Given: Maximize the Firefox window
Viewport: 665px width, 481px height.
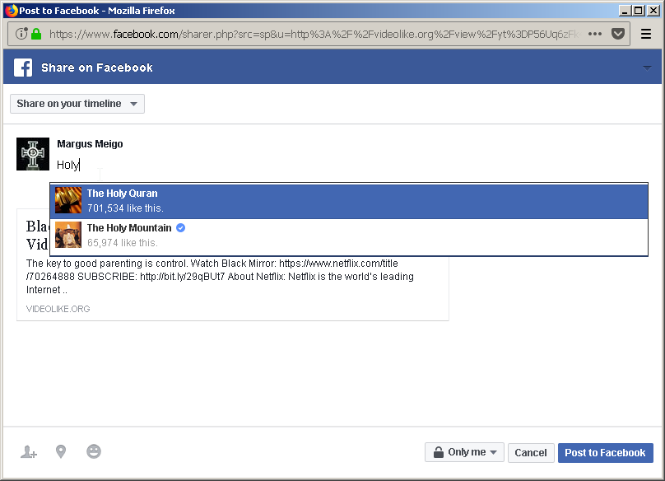Looking at the screenshot, I should click(x=639, y=11).
